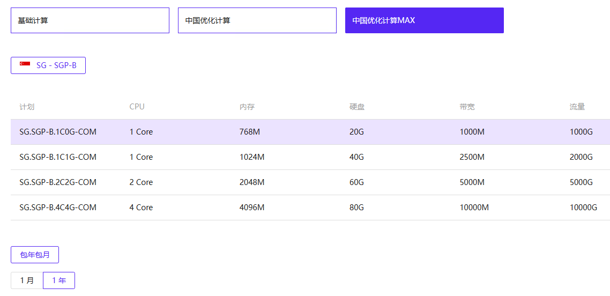The image size is (610, 296).
Task: Click the 硬盘 column header
Action: (x=356, y=107)
